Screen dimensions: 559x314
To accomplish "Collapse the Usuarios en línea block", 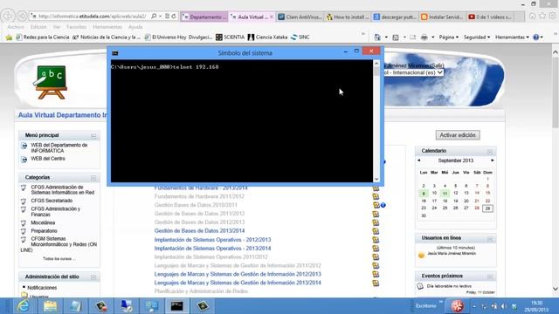I will pos(490,238).
